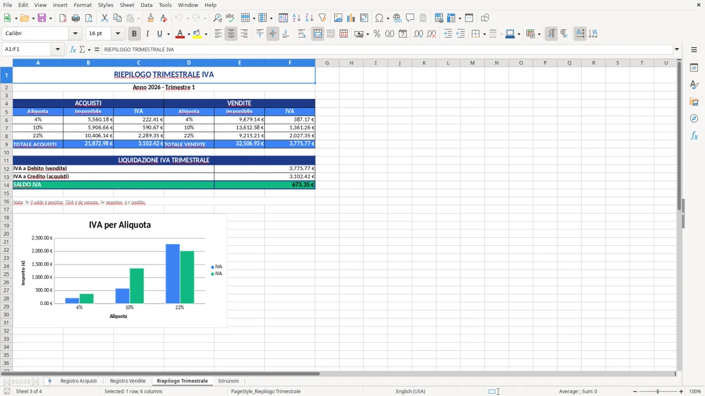Add a new sheet with the plus button
Image resolution: width=705 pixels, height=396 pixels.
(50, 380)
